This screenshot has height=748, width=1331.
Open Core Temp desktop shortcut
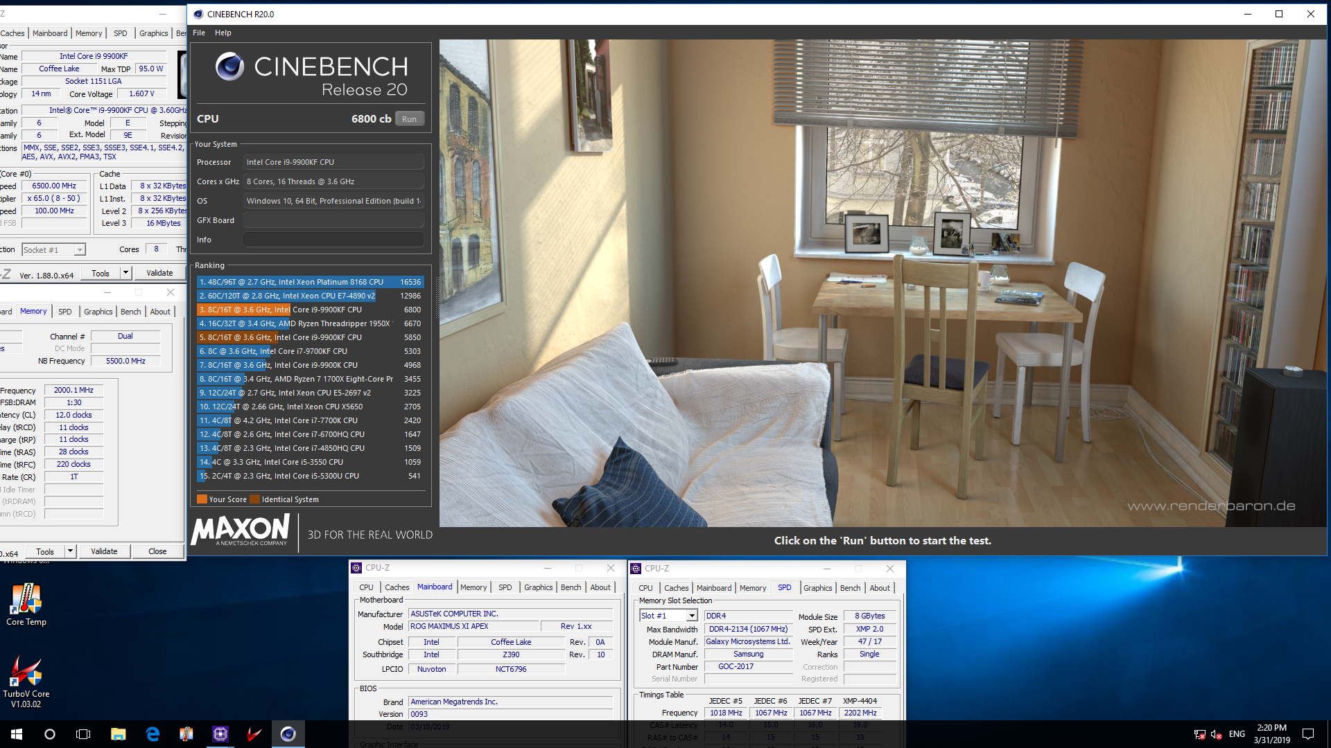click(26, 605)
